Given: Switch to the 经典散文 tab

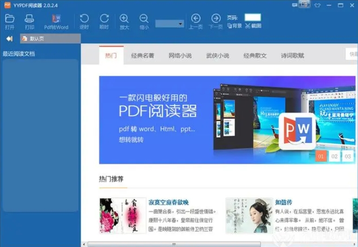Looking at the screenshot, I should (x=255, y=55).
